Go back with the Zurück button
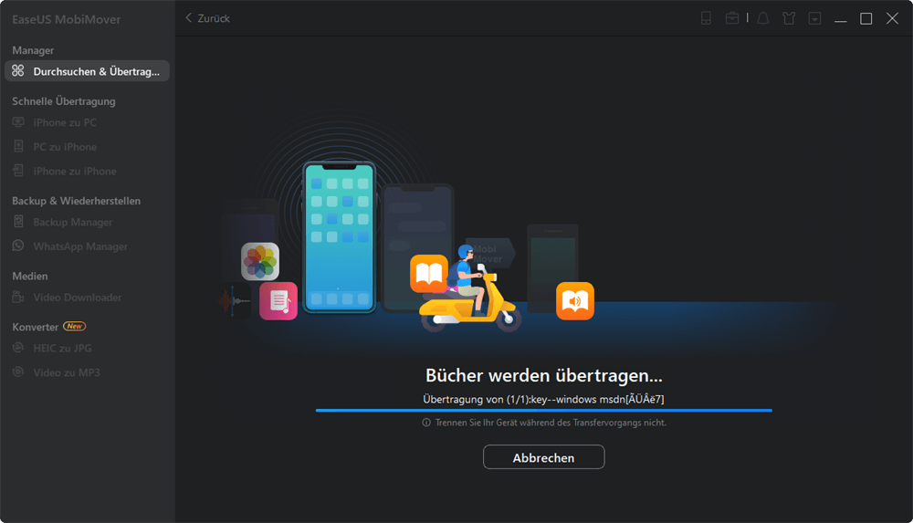The image size is (913, 523). pyautogui.click(x=207, y=18)
